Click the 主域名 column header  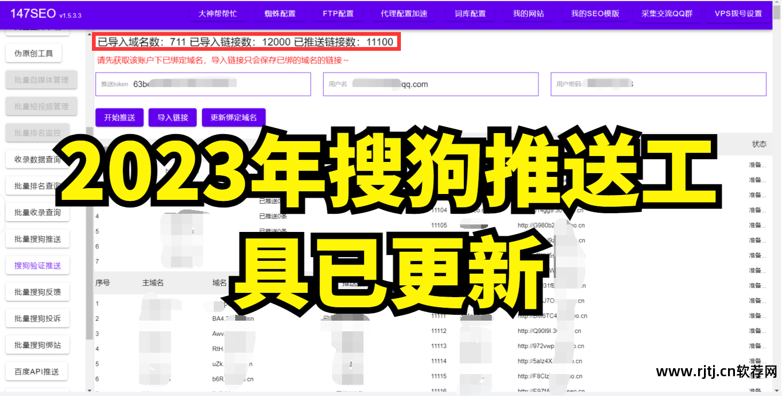[153, 283]
